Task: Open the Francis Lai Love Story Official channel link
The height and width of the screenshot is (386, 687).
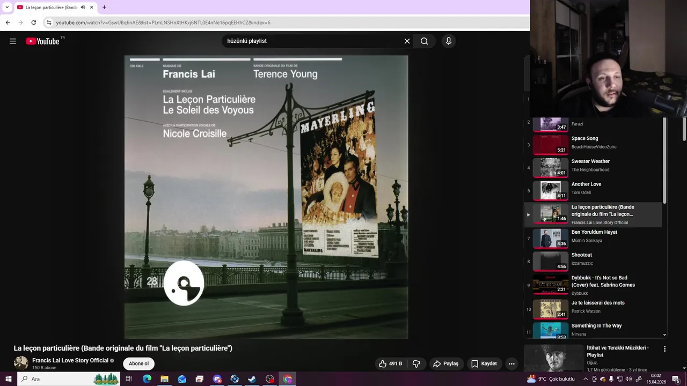Action: pos(70,360)
